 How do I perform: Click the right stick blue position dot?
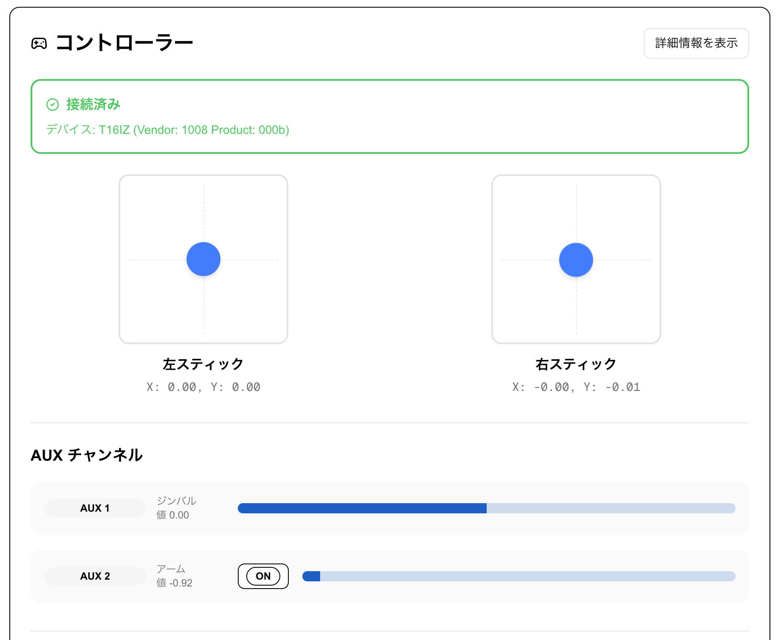click(x=576, y=260)
